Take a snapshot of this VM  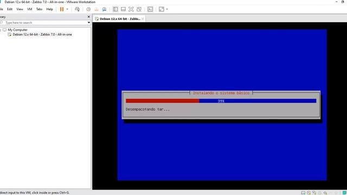click(88, 9)
